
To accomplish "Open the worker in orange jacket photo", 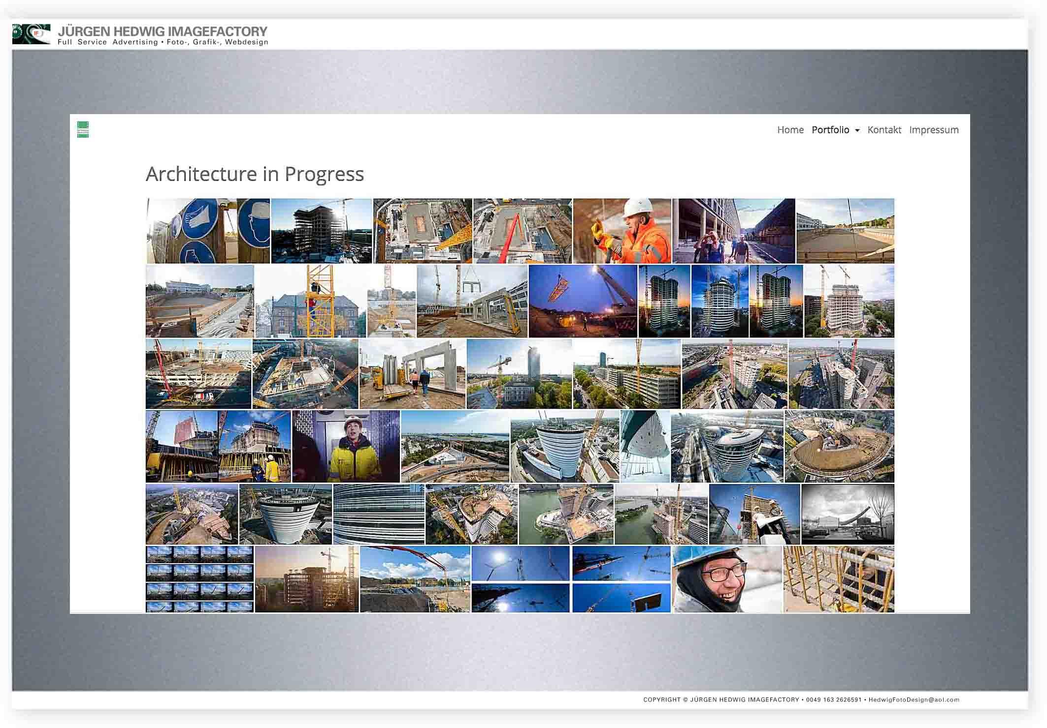I will pyautogui.click(x=622, y=231).
